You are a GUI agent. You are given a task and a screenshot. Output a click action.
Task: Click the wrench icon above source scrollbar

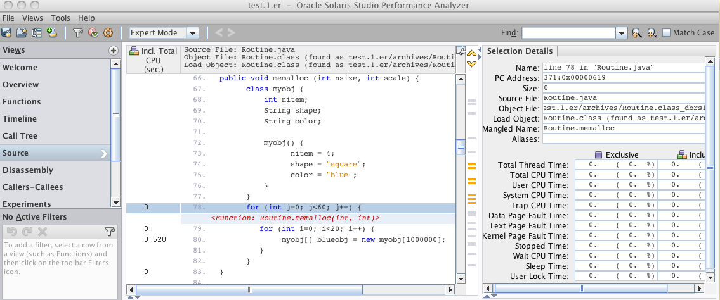(x=461, y=51)
